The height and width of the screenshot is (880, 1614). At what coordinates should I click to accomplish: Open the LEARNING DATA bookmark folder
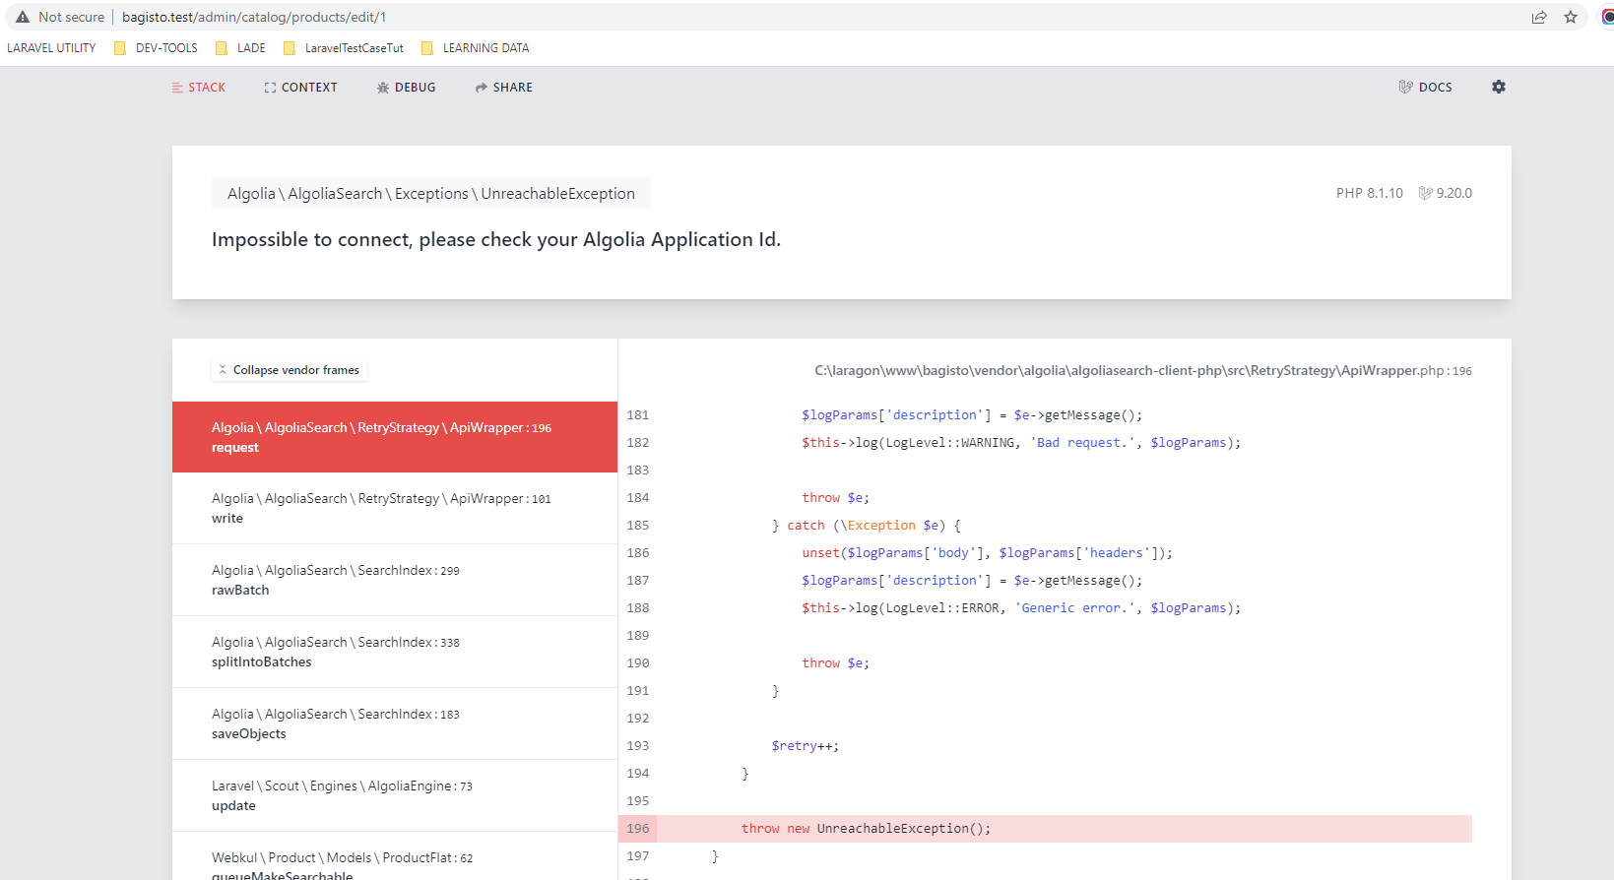click(475, 47)
